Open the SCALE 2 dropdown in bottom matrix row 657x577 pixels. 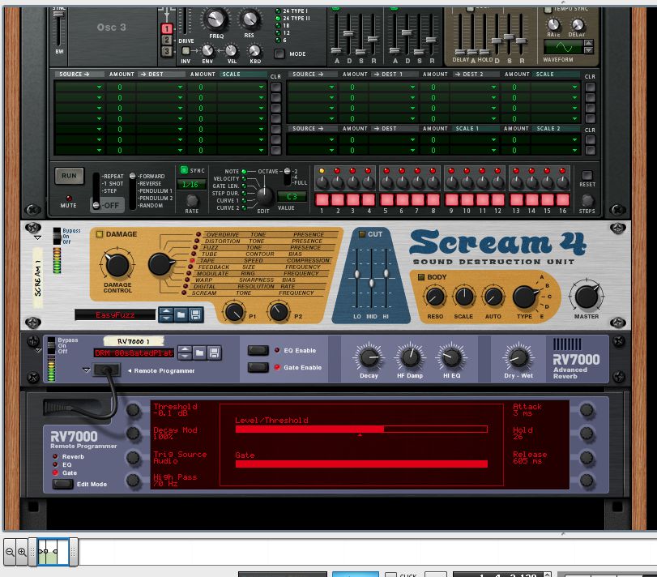(x=555, y=139)
